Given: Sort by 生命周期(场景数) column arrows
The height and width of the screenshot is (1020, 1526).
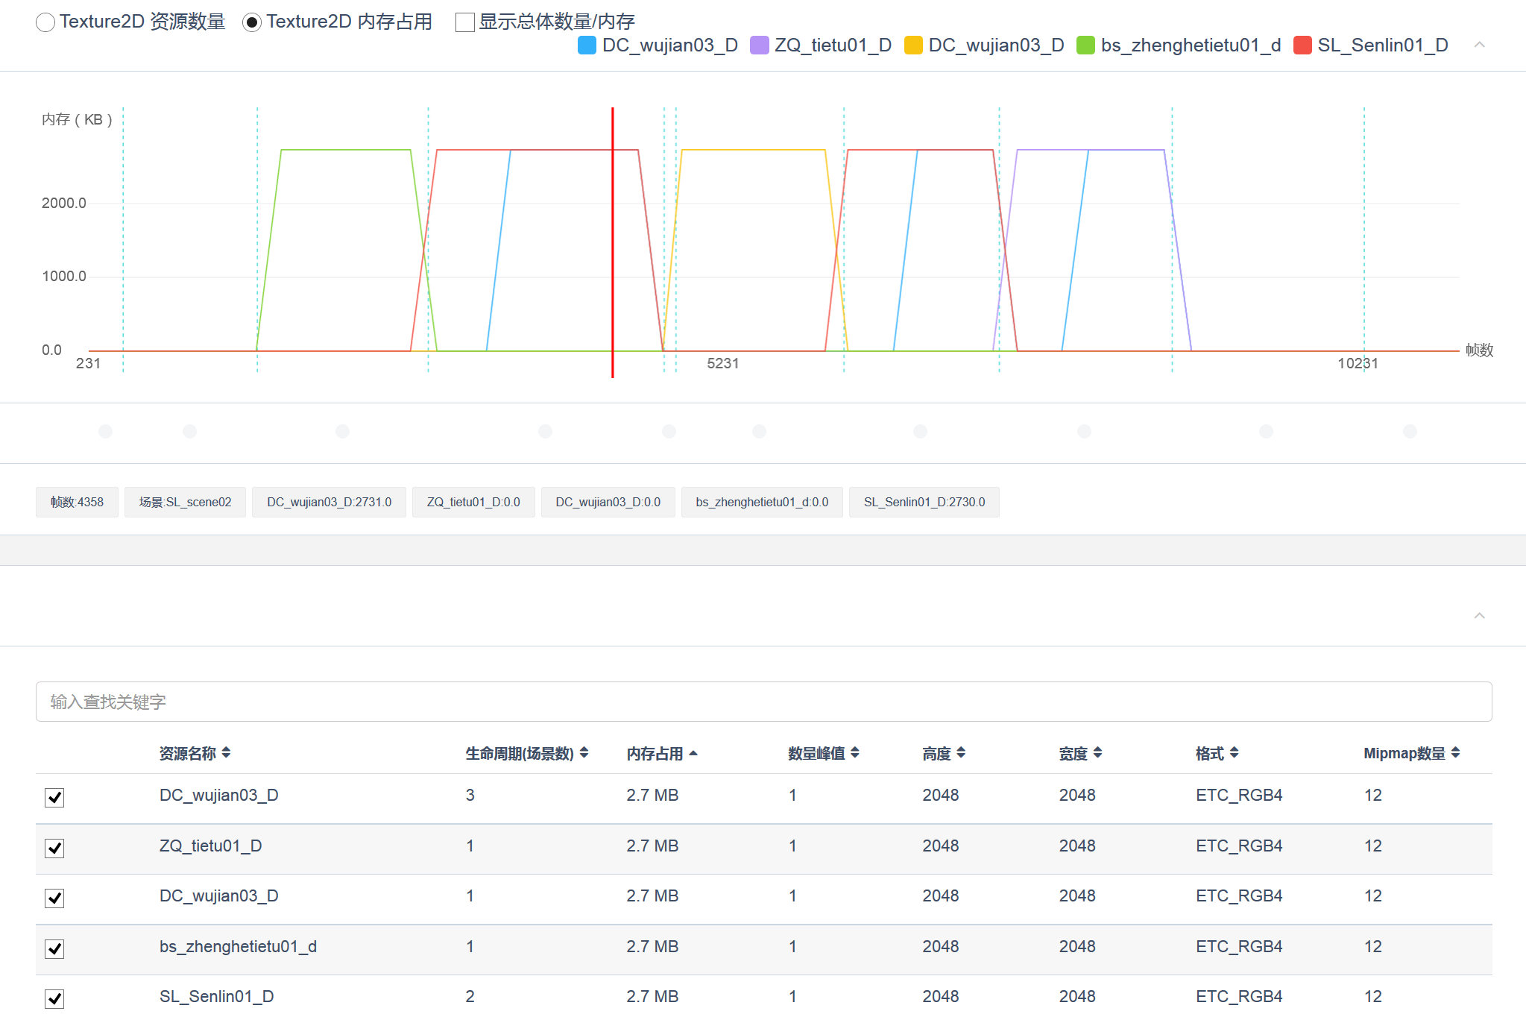Looking at the screenshot, I should coord(584,753).
